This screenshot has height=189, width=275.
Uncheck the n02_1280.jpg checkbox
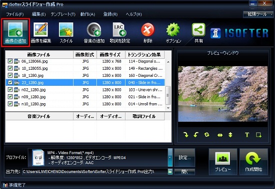pos(10,90)
